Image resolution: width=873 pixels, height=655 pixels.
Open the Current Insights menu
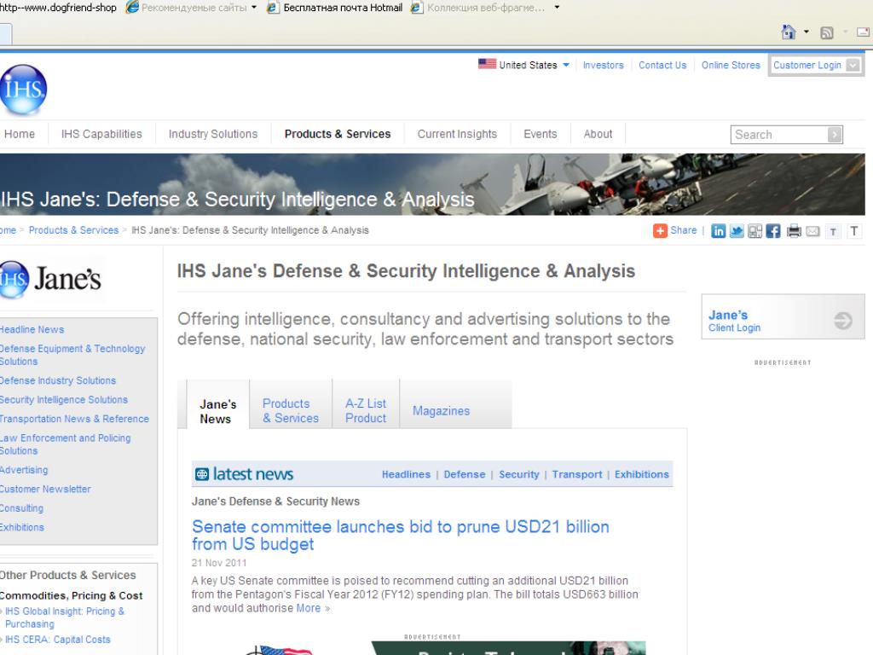click(x=457, y=134)
